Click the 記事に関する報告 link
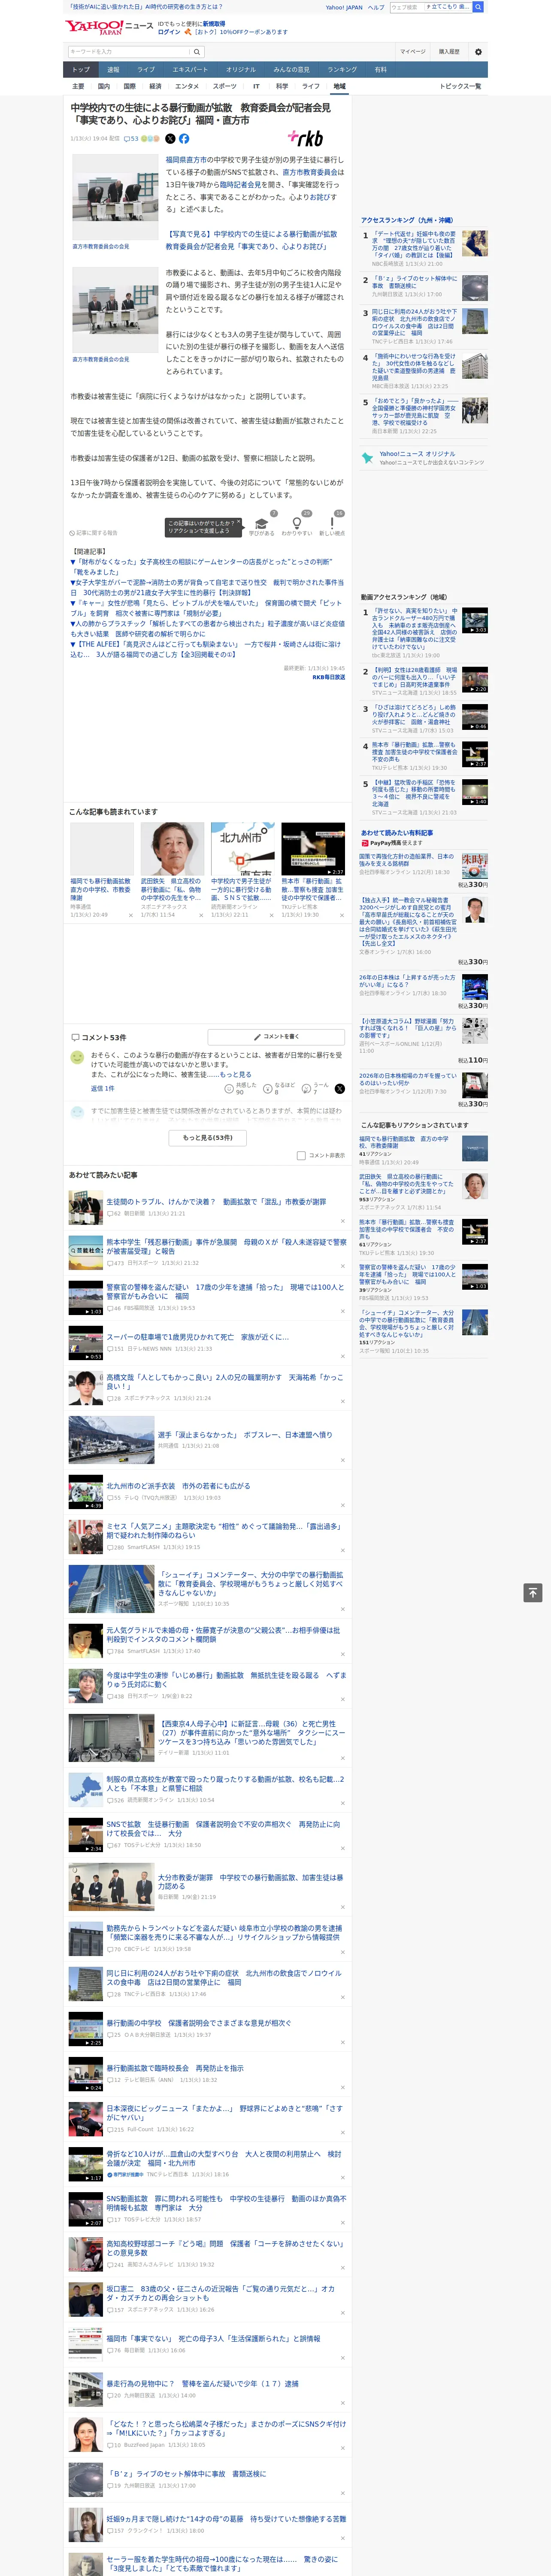Image resolution: width=551 pixels, height=2576 pixels. click(94, 533)
